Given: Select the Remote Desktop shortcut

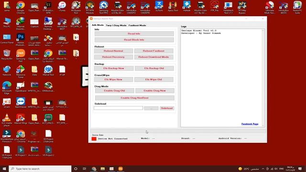Looking at the screenshot, I should coord(48,23).
